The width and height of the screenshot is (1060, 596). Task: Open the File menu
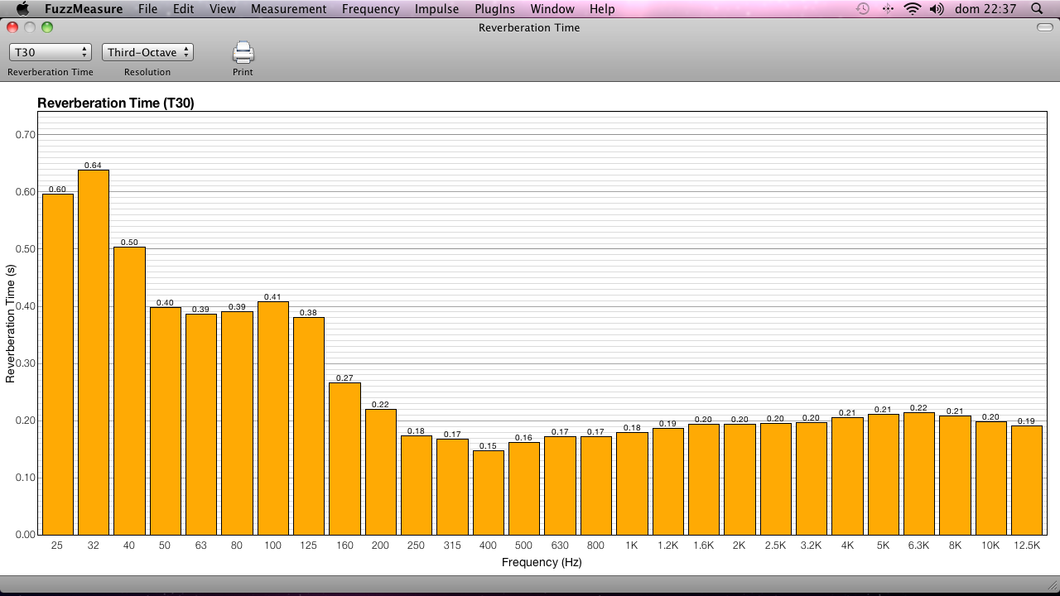147,9
